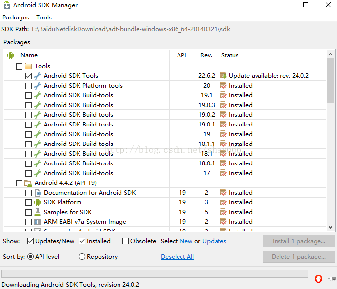Check the ARM EABI v7a System Image checkbox
Image resolution: width=337 pixels, height=289 pixels.
(x=28, y=222)
